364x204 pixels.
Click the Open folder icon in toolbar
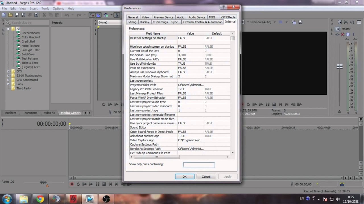tap(10, 15)
